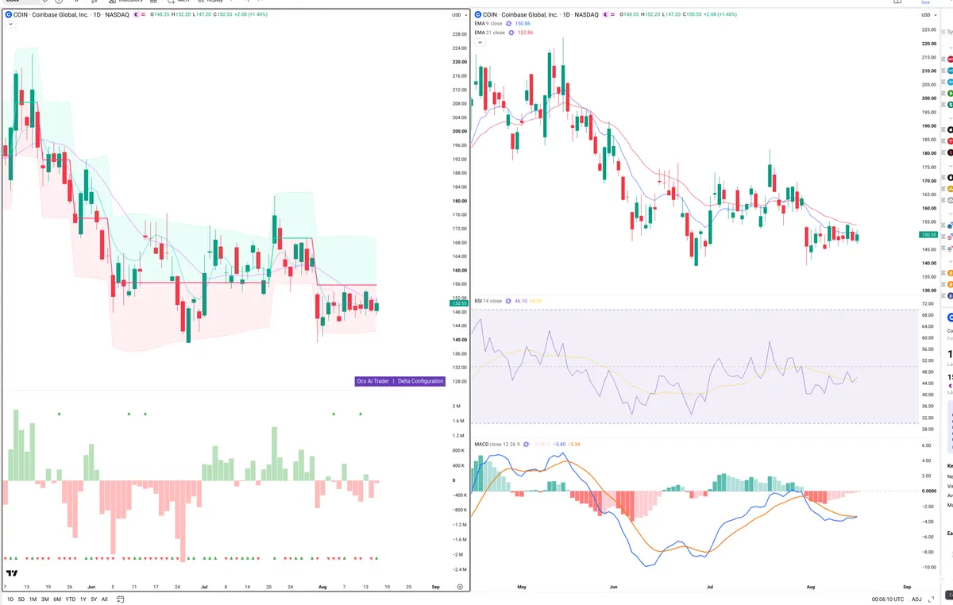Click the EMA 9 close indicator label
This screenshot has width=953, height=605.
[488, 24]
